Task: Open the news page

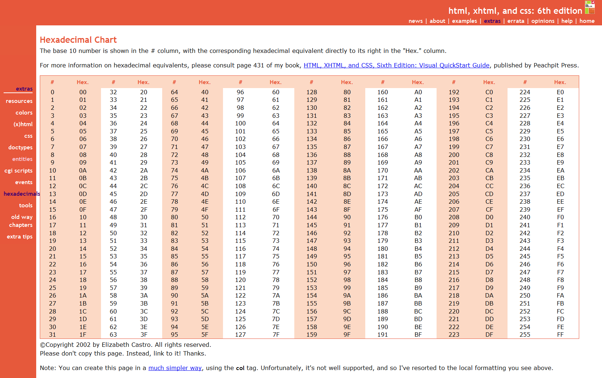Action: [416, 21]
